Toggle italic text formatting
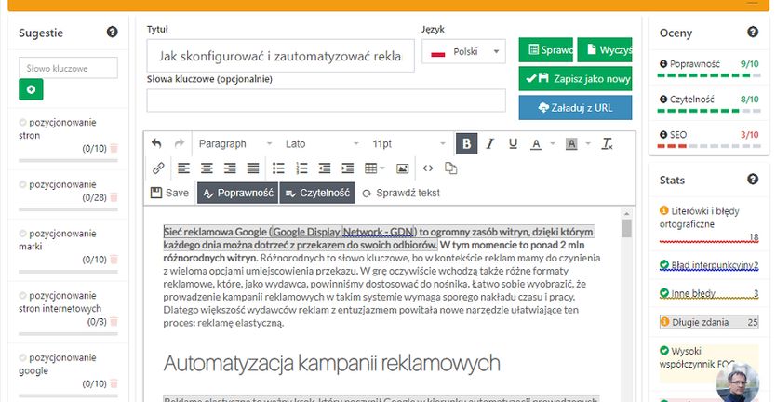The width and height of the screenshot is (776, 402). 490,143
